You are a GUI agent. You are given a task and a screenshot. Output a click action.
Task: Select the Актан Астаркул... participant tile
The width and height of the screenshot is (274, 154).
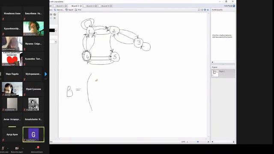(12, 119)
